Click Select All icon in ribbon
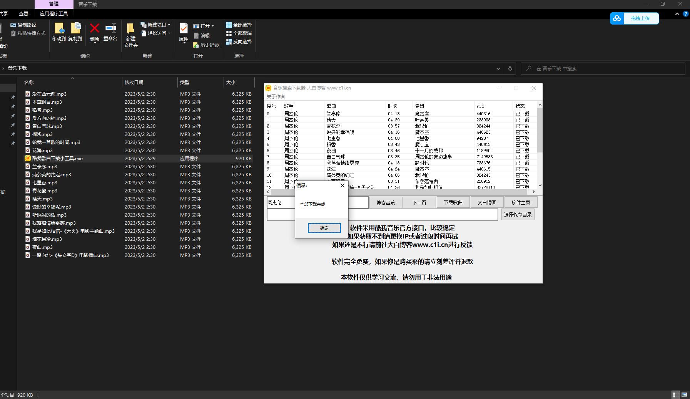 [x=229, y=25]
